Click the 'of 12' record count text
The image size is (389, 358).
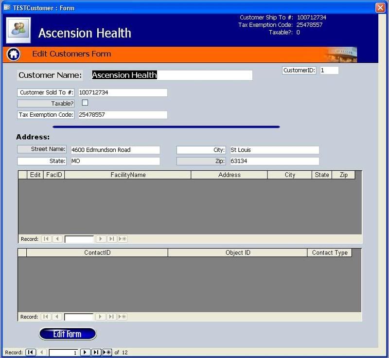121,352
